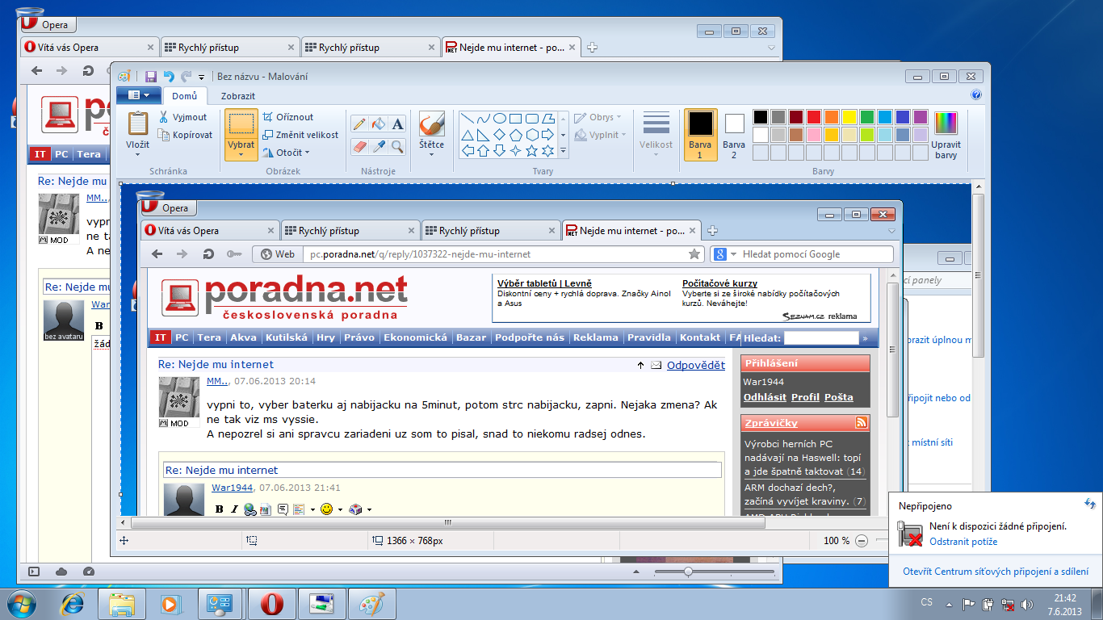Click the Redo arrow in Paint's title bar
1103x620 pixels.
[186, 77]
